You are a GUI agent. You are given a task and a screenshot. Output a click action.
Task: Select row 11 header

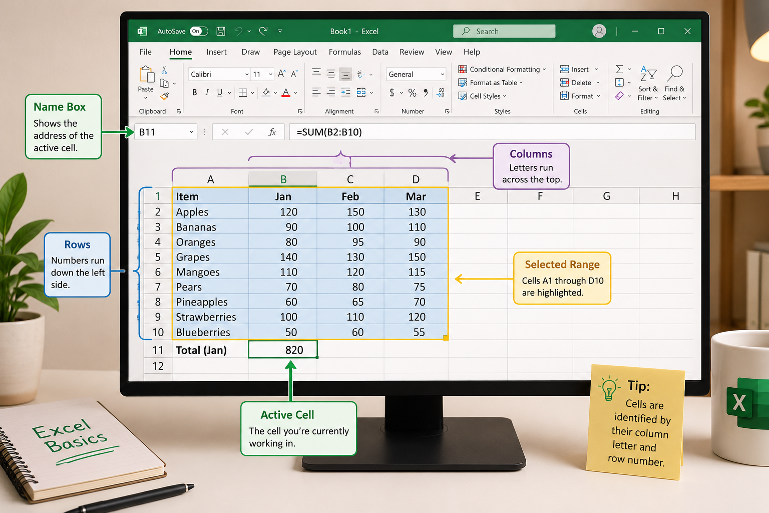(158, 350)
